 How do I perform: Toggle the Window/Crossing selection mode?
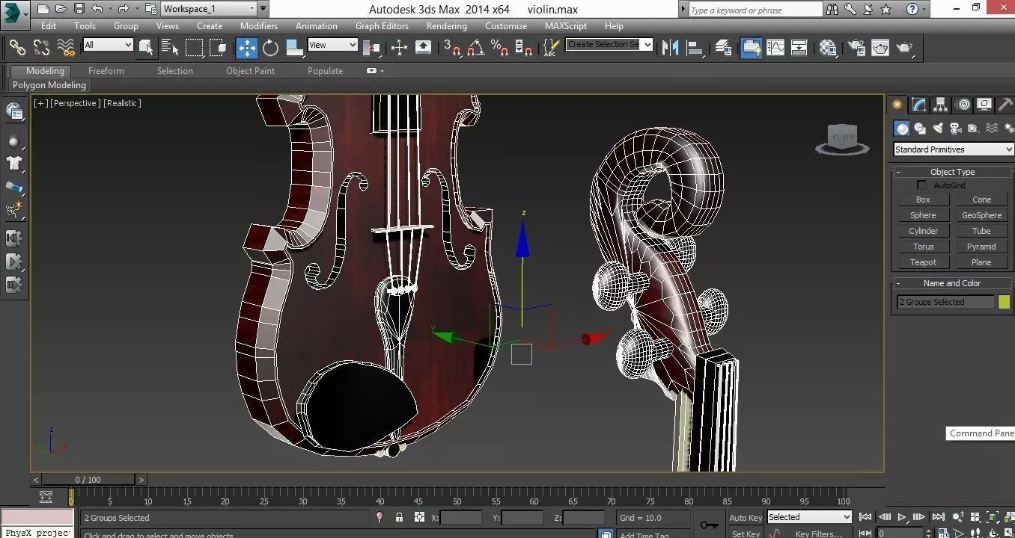click(218, 48)
